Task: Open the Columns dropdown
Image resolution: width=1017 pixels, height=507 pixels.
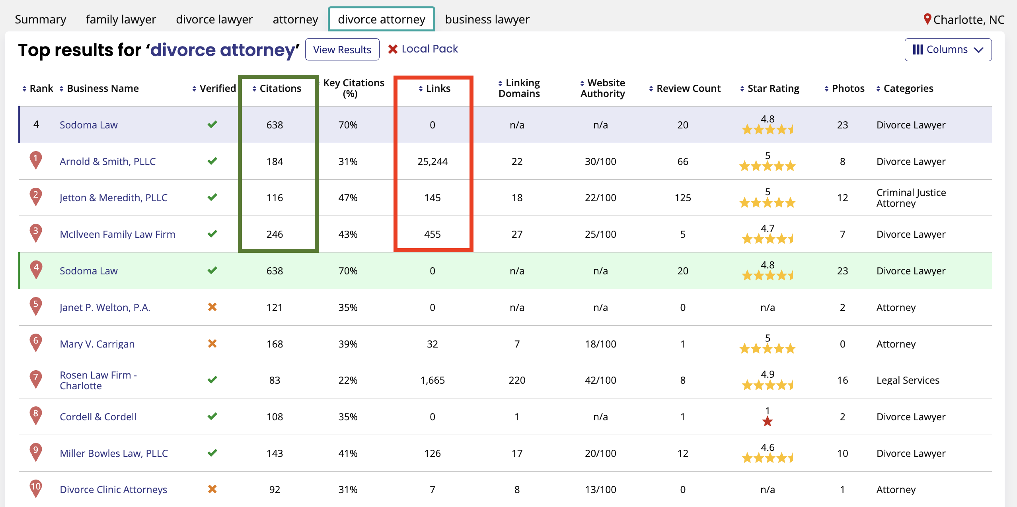Action: tap(948, 50)
